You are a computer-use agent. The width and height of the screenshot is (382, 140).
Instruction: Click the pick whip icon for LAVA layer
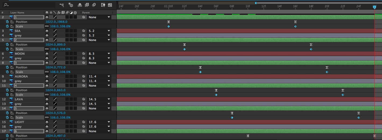(x=84, y=99)
